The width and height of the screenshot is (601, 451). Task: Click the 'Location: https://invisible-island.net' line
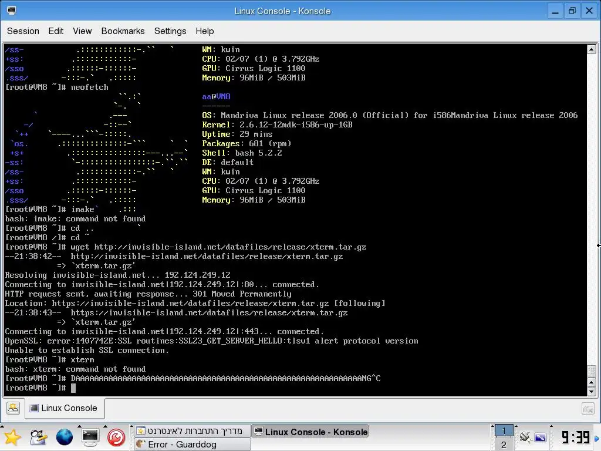(x=195, y=304)
